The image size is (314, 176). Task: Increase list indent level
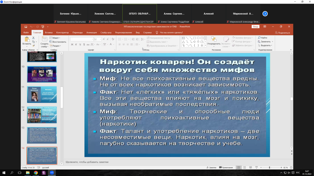pos(137,39)
